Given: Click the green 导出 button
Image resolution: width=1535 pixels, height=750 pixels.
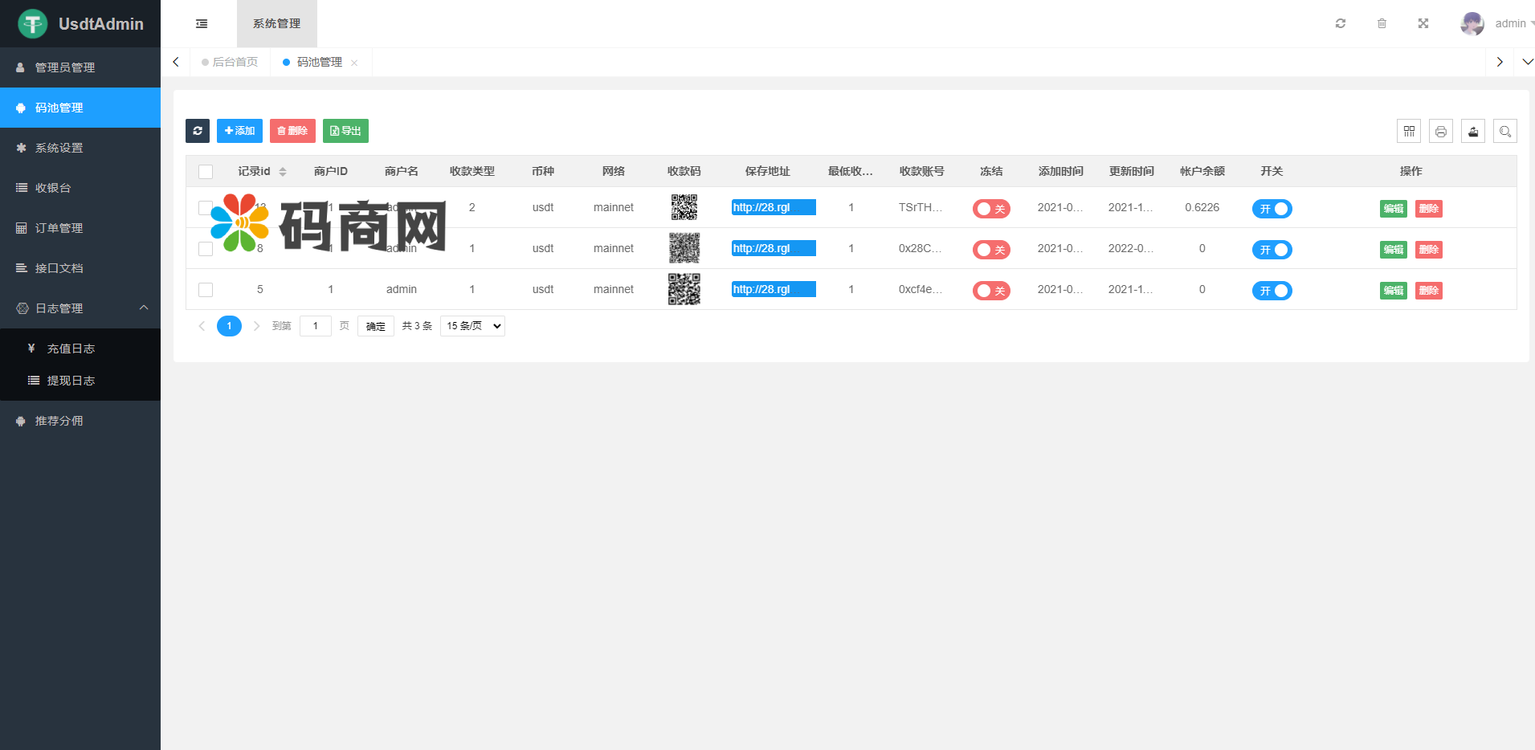Looking at the screenshot, I should [345, 131].
